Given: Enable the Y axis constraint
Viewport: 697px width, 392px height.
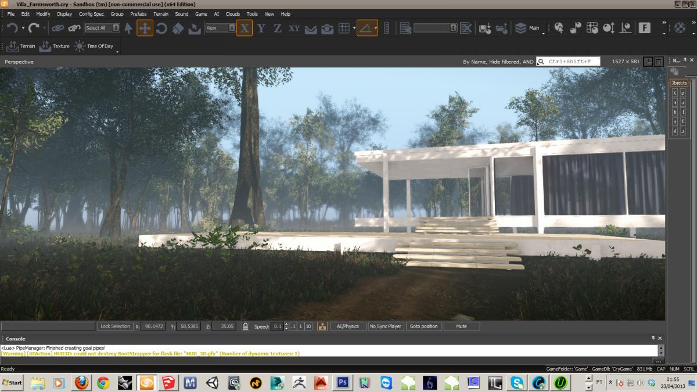Looking at the screenshot, I should click(261, 27).
